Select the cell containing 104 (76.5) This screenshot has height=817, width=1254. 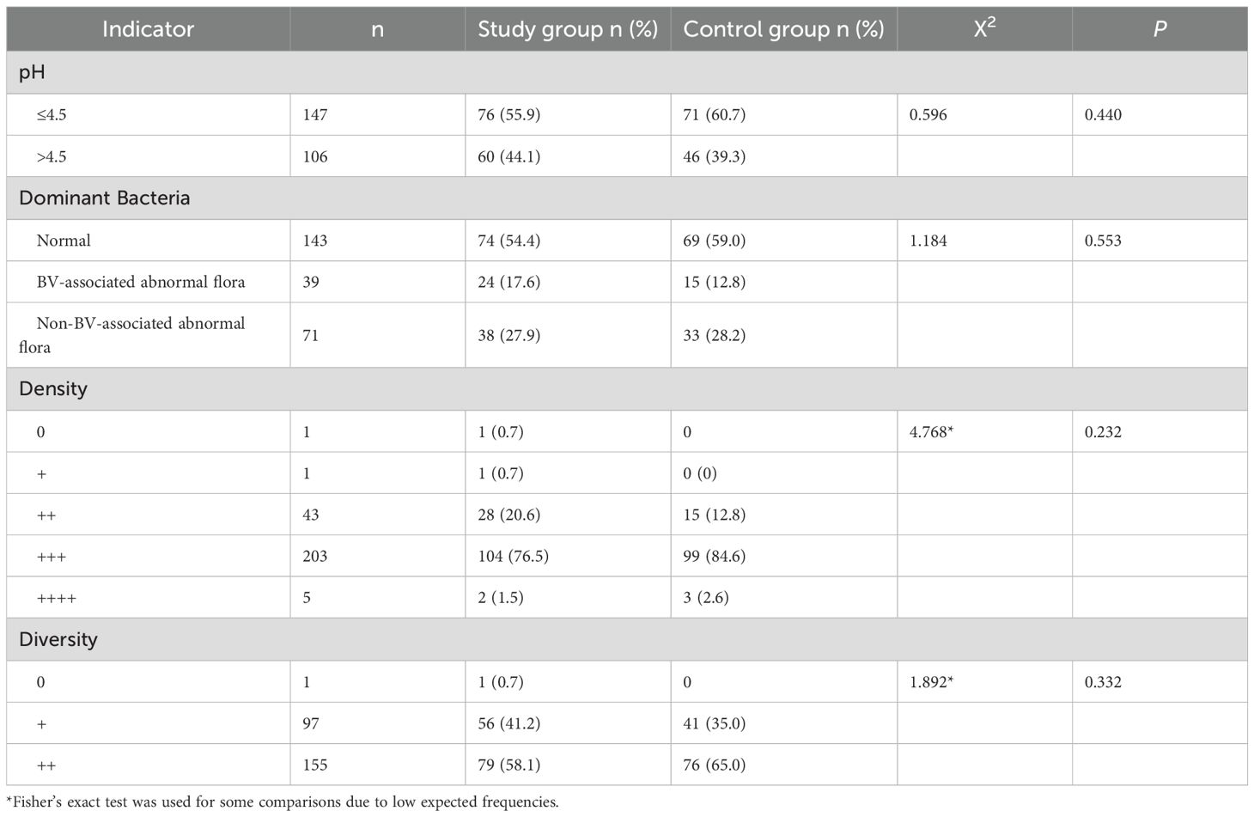[514, 556]
